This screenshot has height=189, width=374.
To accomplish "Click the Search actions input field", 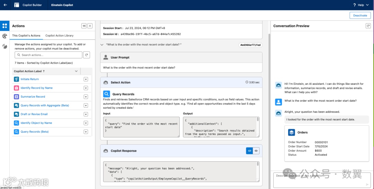I will click(x=48, y=55).
